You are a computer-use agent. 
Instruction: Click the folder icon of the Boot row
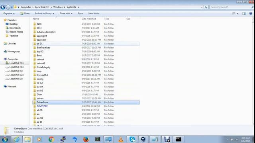[x=35, y=56]
